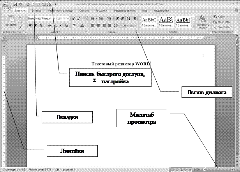Open the Разметка страницы tab
The height and width of the screenshot is (172, 240).
point(60,11)
